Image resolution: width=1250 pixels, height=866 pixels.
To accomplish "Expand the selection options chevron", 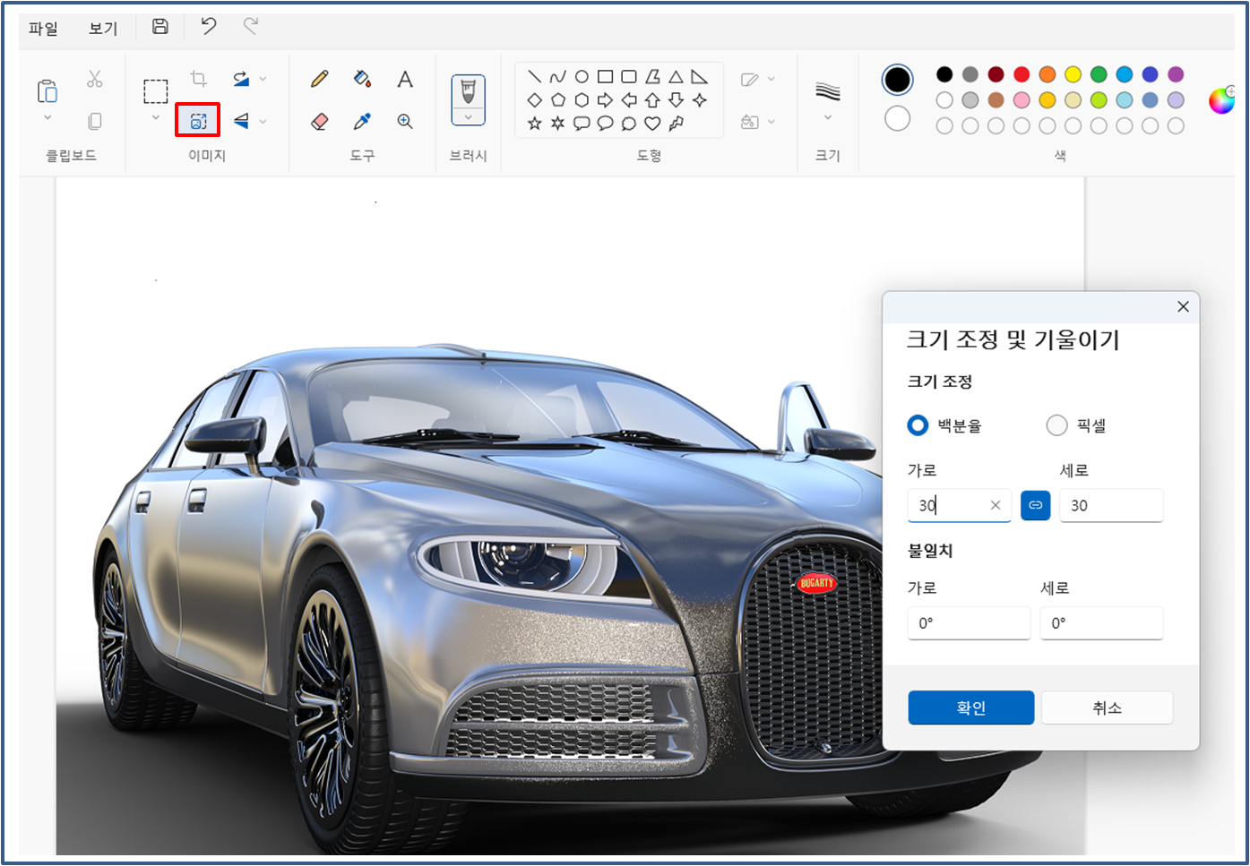I will click(x=156, y=117).
